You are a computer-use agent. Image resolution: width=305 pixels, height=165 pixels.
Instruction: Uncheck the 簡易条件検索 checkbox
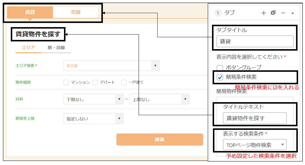(x=220, y=77)
